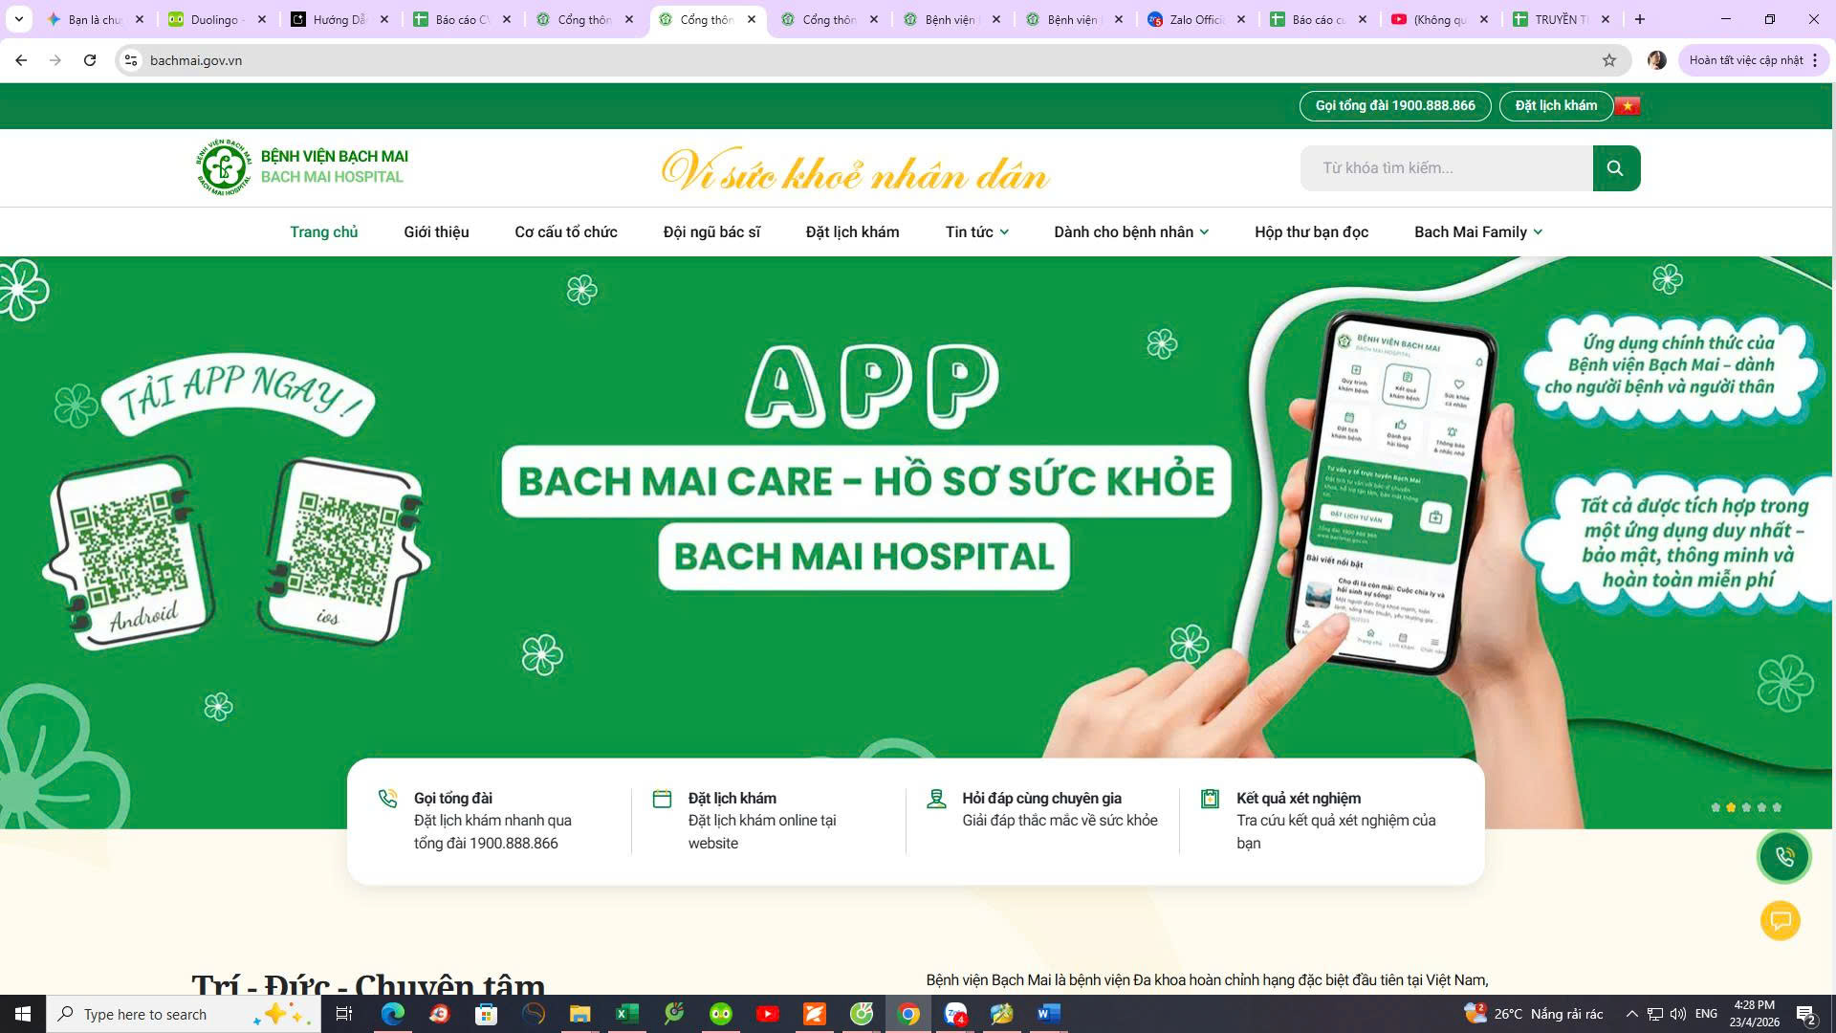Bookmark page with the star icon
Screen dimensions: 1836x1033
(1609, 60)
